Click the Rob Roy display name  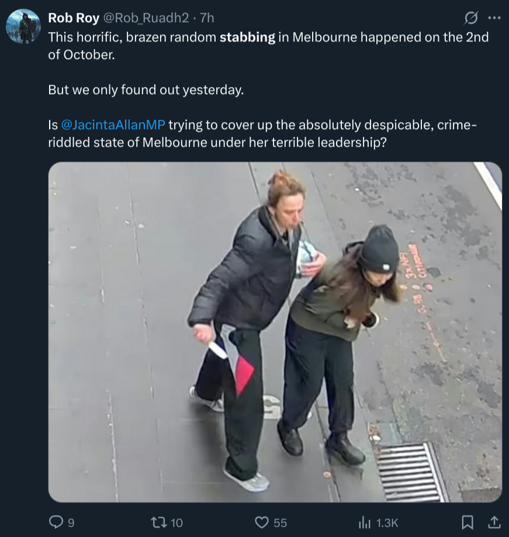click(74, 18)
